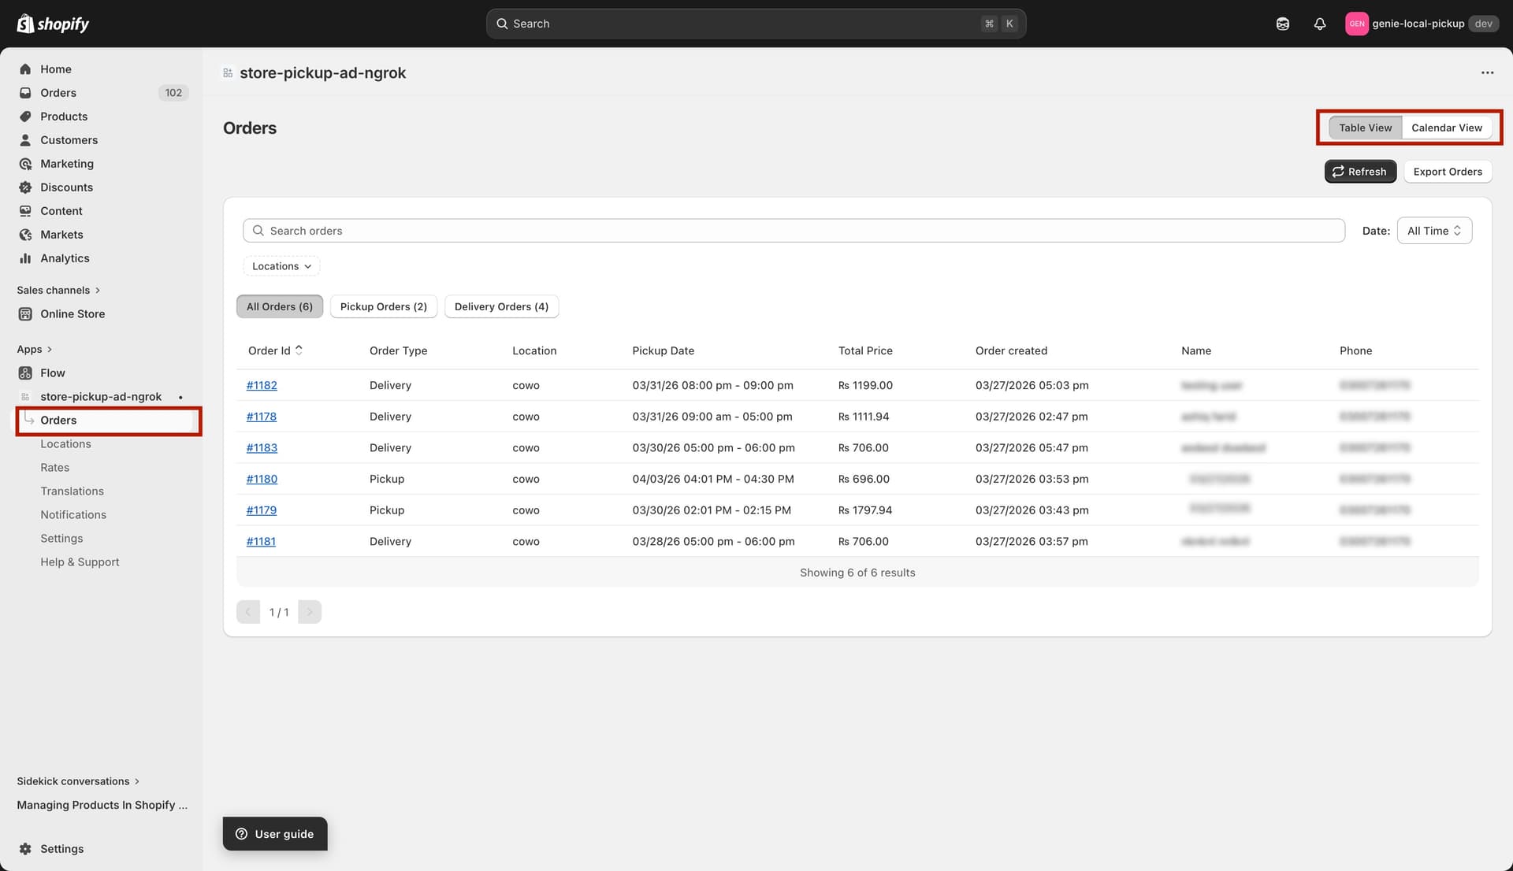Switch to Calendar View
Screen dimensions: 1513x871
coord(1448,127)
